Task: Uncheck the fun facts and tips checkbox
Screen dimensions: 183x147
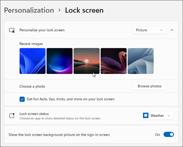Action: tap(22, 99)
